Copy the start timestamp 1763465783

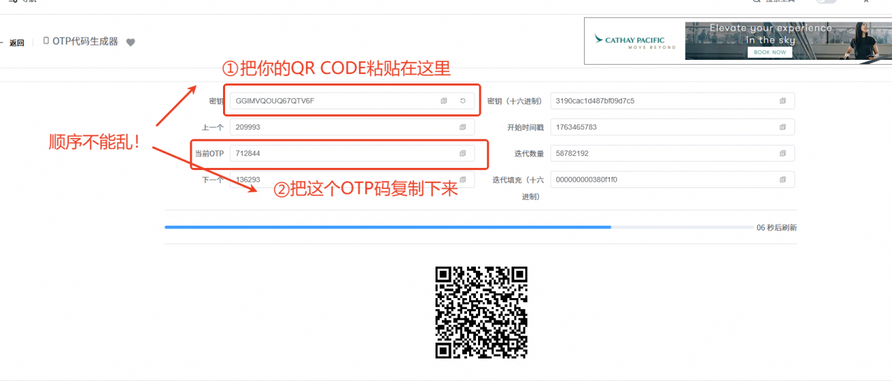[x=783, y=127]
